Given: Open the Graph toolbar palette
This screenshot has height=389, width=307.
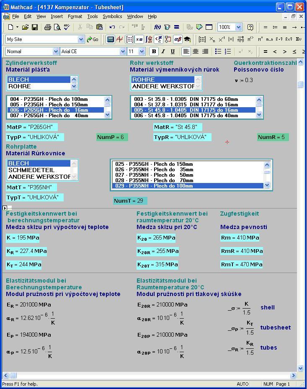Looking at the screenshot, I should pyautogui.click(x=120, y=39).
